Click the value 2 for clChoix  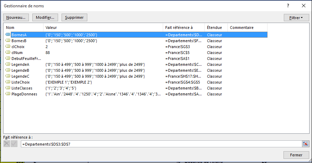(x=47, y=47)
